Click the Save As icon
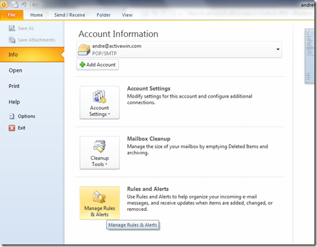The height and width of the screenshot is (247, 317). 12,28
